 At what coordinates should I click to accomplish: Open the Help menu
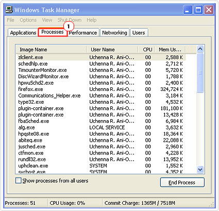click(x=92, y=20)
